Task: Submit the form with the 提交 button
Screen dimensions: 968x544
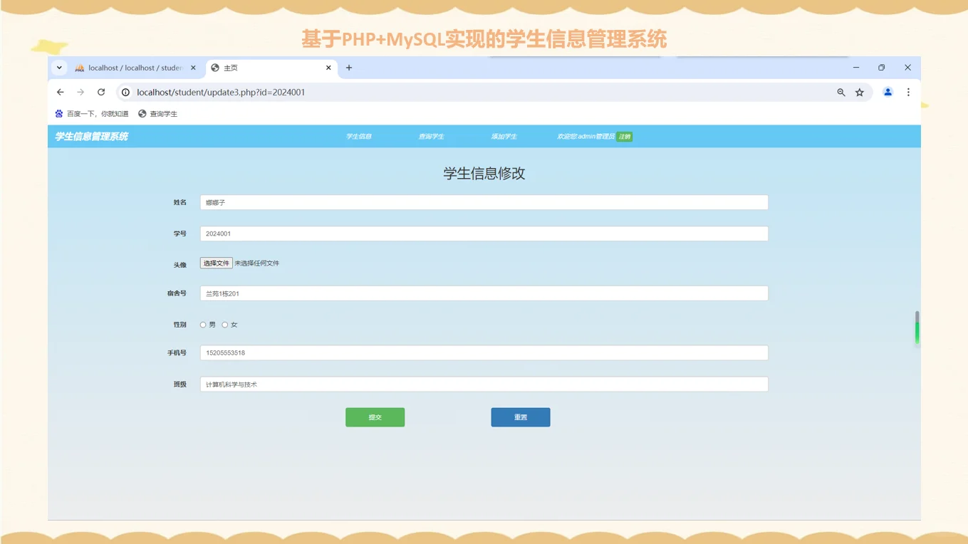Action: click(375, 417)
